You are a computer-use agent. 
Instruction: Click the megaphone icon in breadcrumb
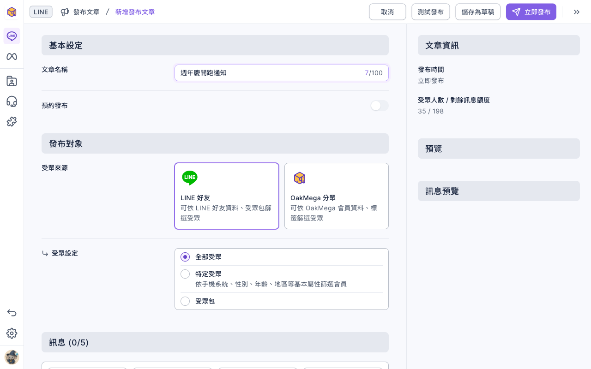[x=65, y=12]
